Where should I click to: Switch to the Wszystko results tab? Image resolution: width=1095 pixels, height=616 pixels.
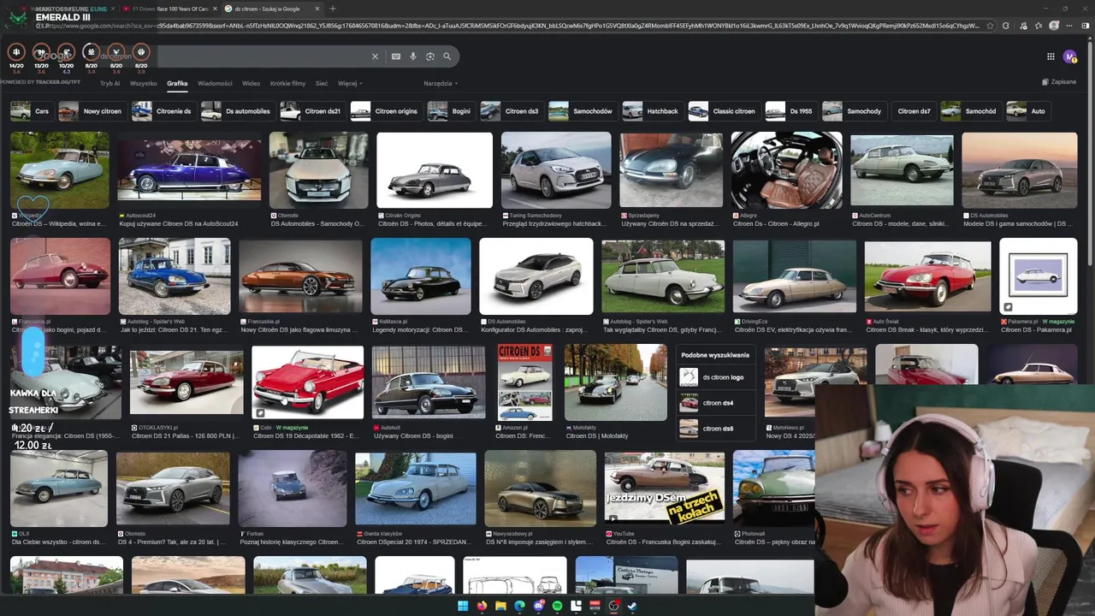144,84
